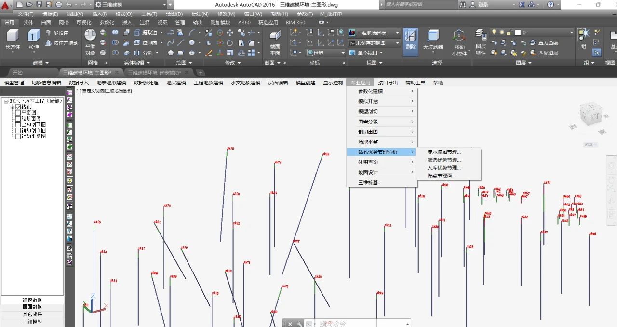Switch to the 可视化 ribbon tab
This screenshot has width=617, height=327.
point(83,22)
